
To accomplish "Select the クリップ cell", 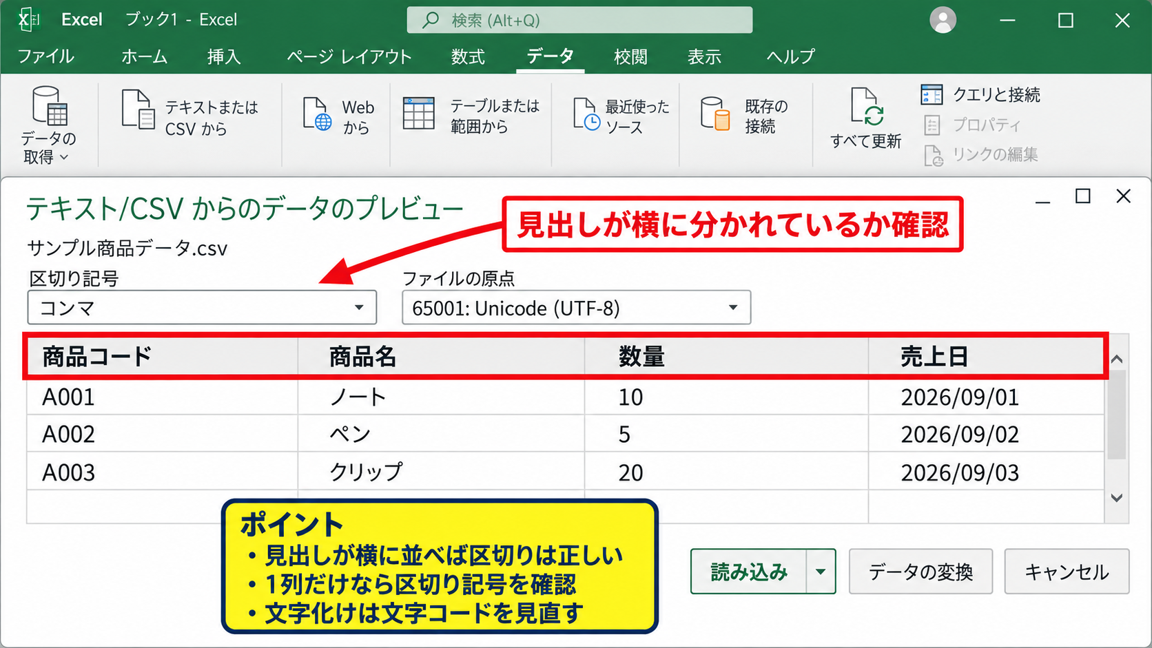I will [x=441, y=472].
